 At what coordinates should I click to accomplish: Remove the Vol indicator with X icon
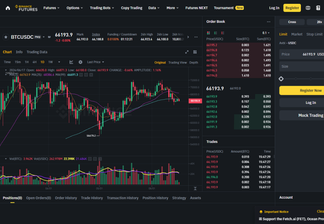coord(100,159)
